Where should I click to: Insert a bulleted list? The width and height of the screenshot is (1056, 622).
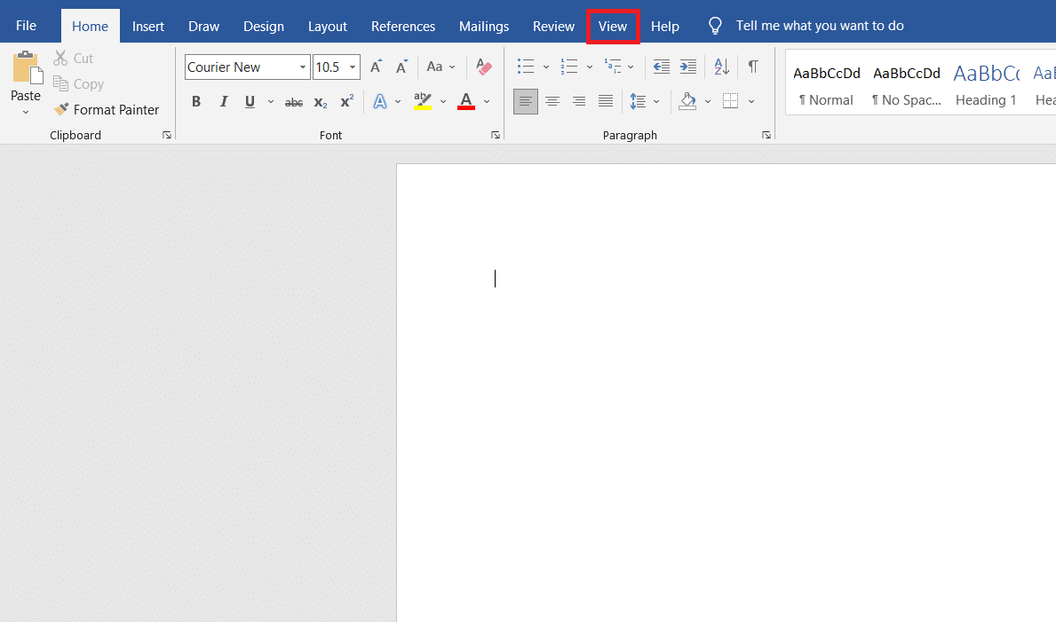[x=525, y=67]
